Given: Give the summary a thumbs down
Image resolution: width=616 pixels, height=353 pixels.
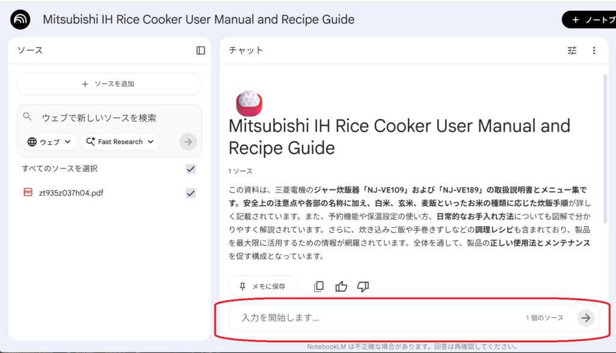Looking at the screenshot, I should click(x=363, y=287).
